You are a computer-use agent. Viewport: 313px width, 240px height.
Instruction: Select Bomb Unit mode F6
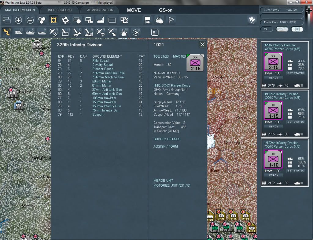tap(65, 32)
